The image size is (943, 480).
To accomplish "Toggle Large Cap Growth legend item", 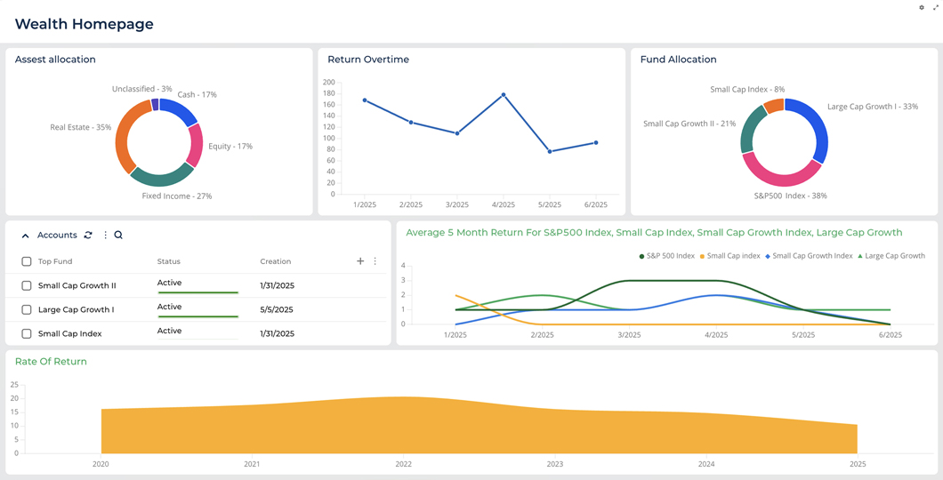I will [x=894, y=256].
